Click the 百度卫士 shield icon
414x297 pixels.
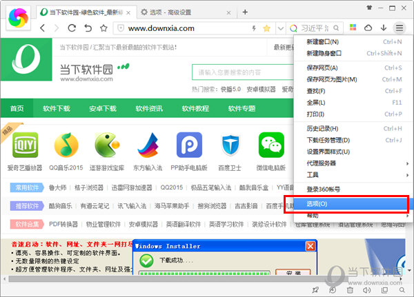click(x=230, y=145)
